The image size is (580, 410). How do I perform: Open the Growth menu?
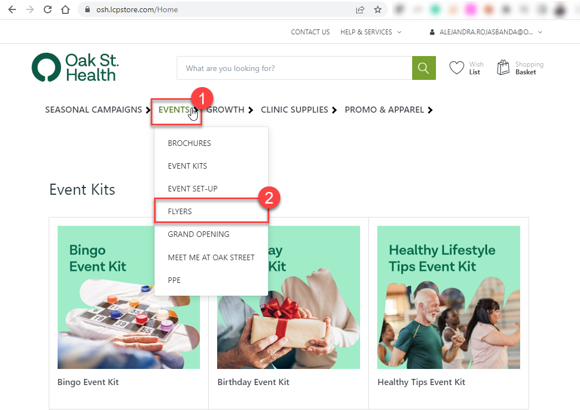[x=225, y=110]
